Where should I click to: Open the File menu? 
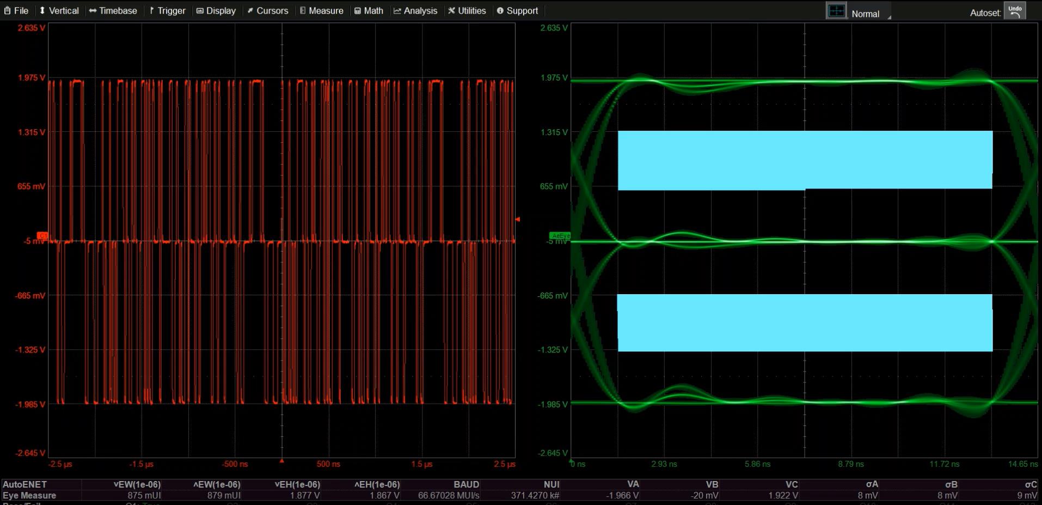[16, 10]
